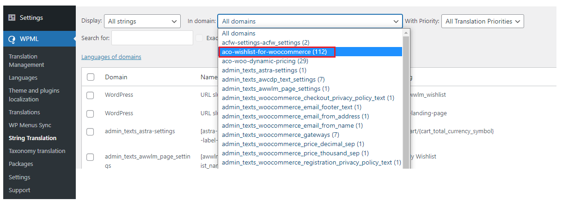568x206 pixels.
Task: Open Translation Management submenu
Action: pos(26,60)
